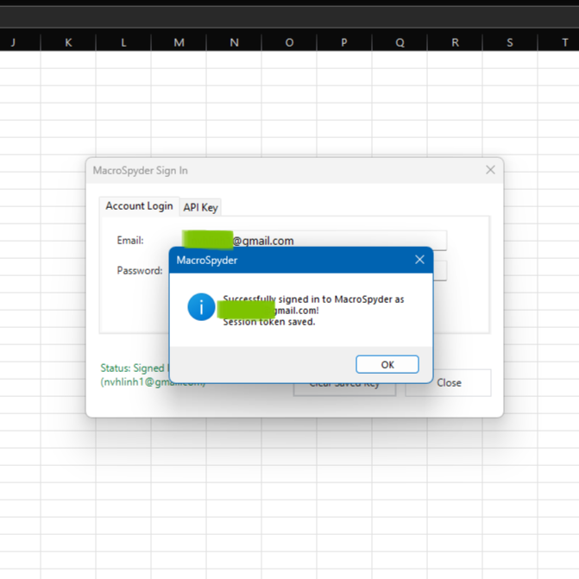Switch to the API Key tab
The height and width of the screenshot is (579, 579).
(x=200, y=207)
